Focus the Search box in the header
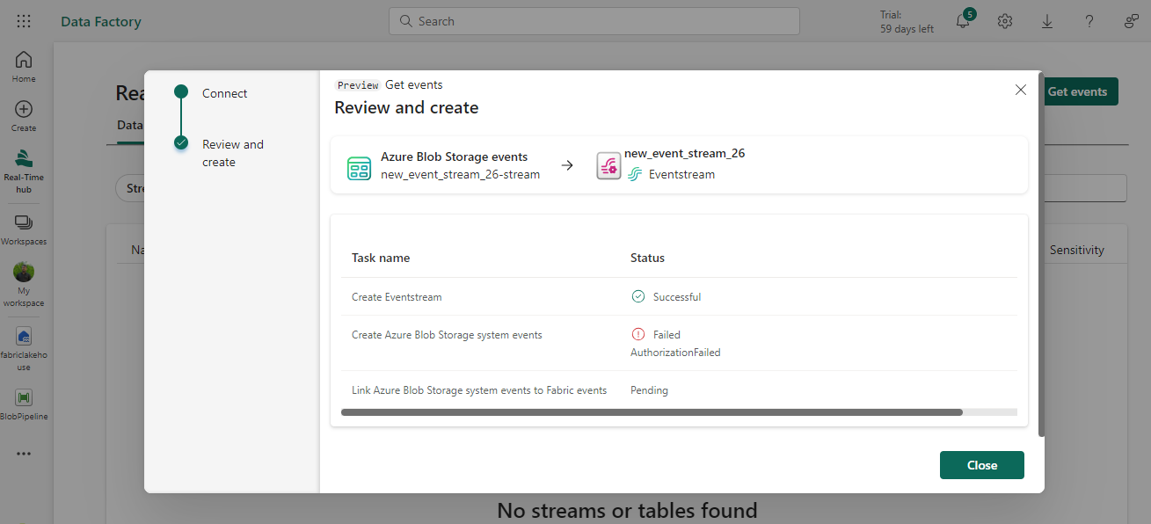 (x=594, y=21)
